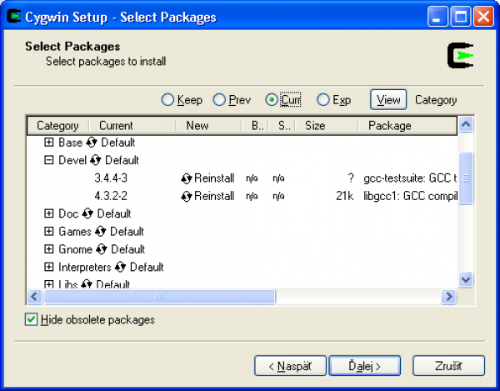Screen dimensions: 500x391
Task: Toggle Reinstall icon for libgcc1 package
Action: [187, 196]
